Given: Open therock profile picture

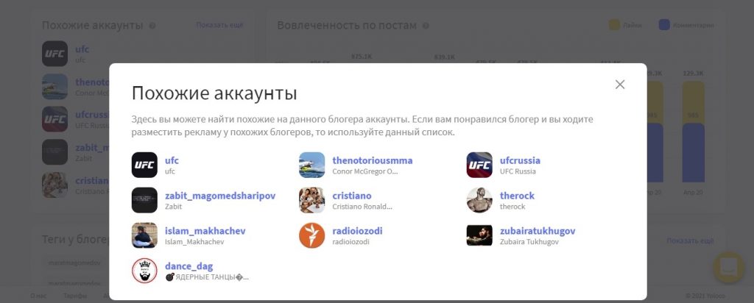Looking at the screenshot, I should click(479, 200).
